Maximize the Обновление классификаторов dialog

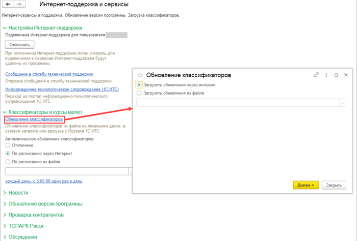click(x=336, y=75)
